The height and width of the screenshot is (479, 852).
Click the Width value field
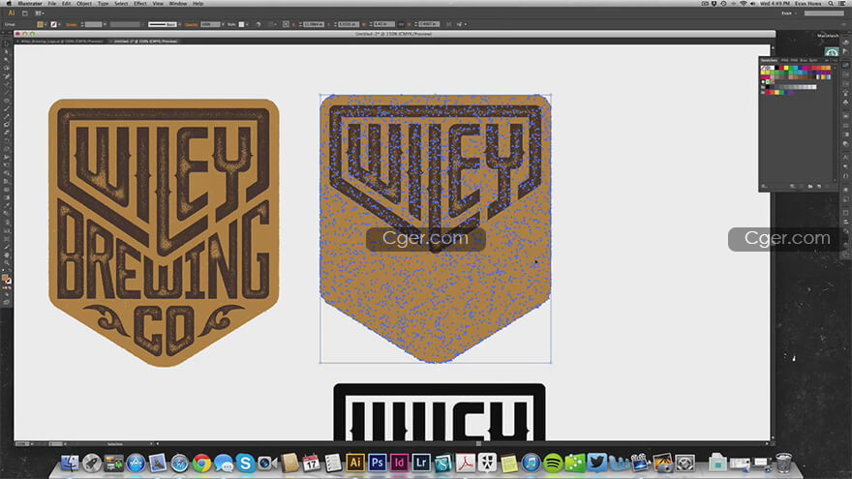coord(383,24)
